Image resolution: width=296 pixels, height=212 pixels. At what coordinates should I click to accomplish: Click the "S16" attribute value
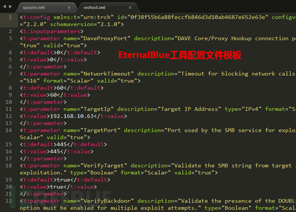click(31, 81)
